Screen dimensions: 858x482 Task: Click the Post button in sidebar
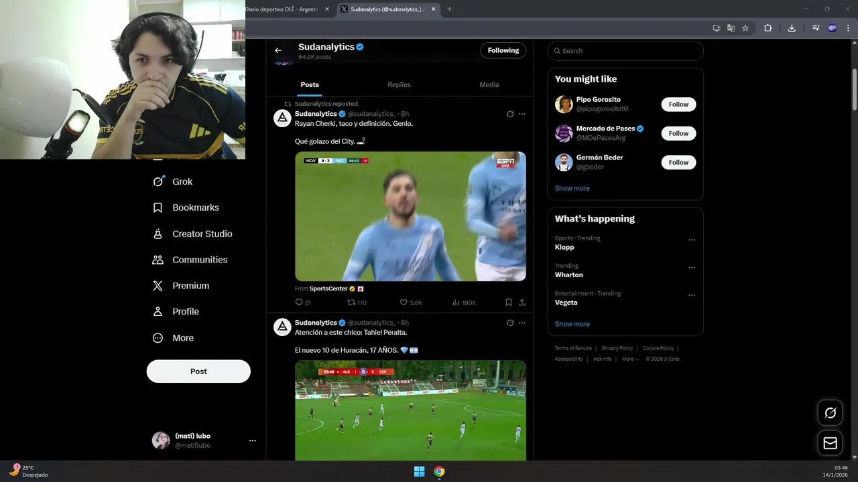click(198, 372)
